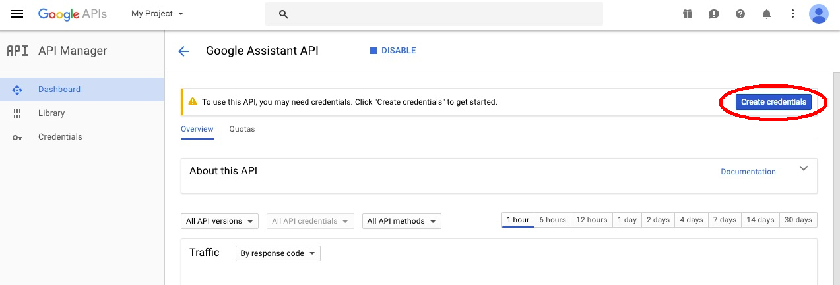The image size is (840, 285).
Task: Select Library in the sidebar
Action: click(82, 113)
